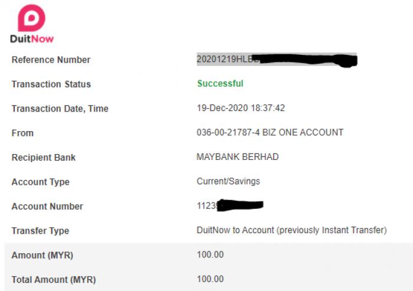
Task: Click the Reference Number label
Action: click(x=51, y=60)
